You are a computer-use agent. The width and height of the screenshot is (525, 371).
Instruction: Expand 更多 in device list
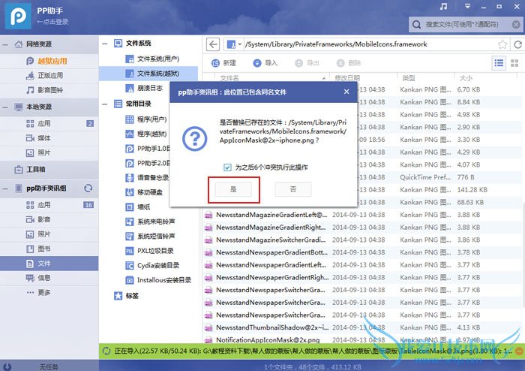point(49,292)
